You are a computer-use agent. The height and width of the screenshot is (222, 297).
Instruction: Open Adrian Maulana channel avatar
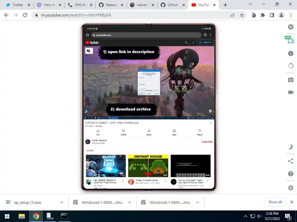pyautogui.click(x=88, y=142)
